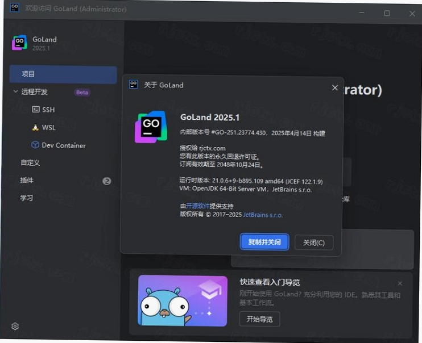This screenshot has width=422, height=343.
Task: Click the plugin update count badge 2
Action: pyautogui.click(x=107, y=181)
